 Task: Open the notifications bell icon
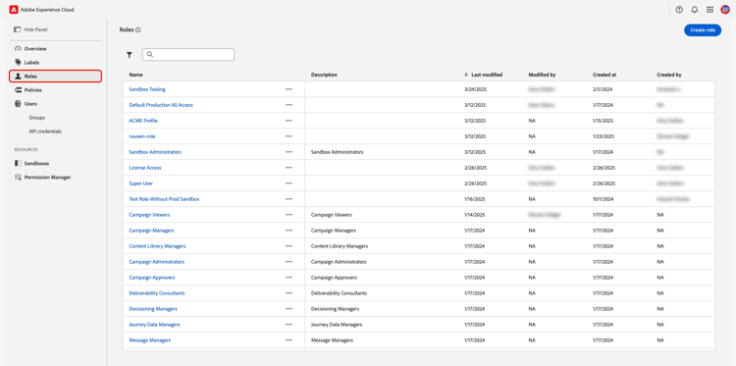(694, 10)
